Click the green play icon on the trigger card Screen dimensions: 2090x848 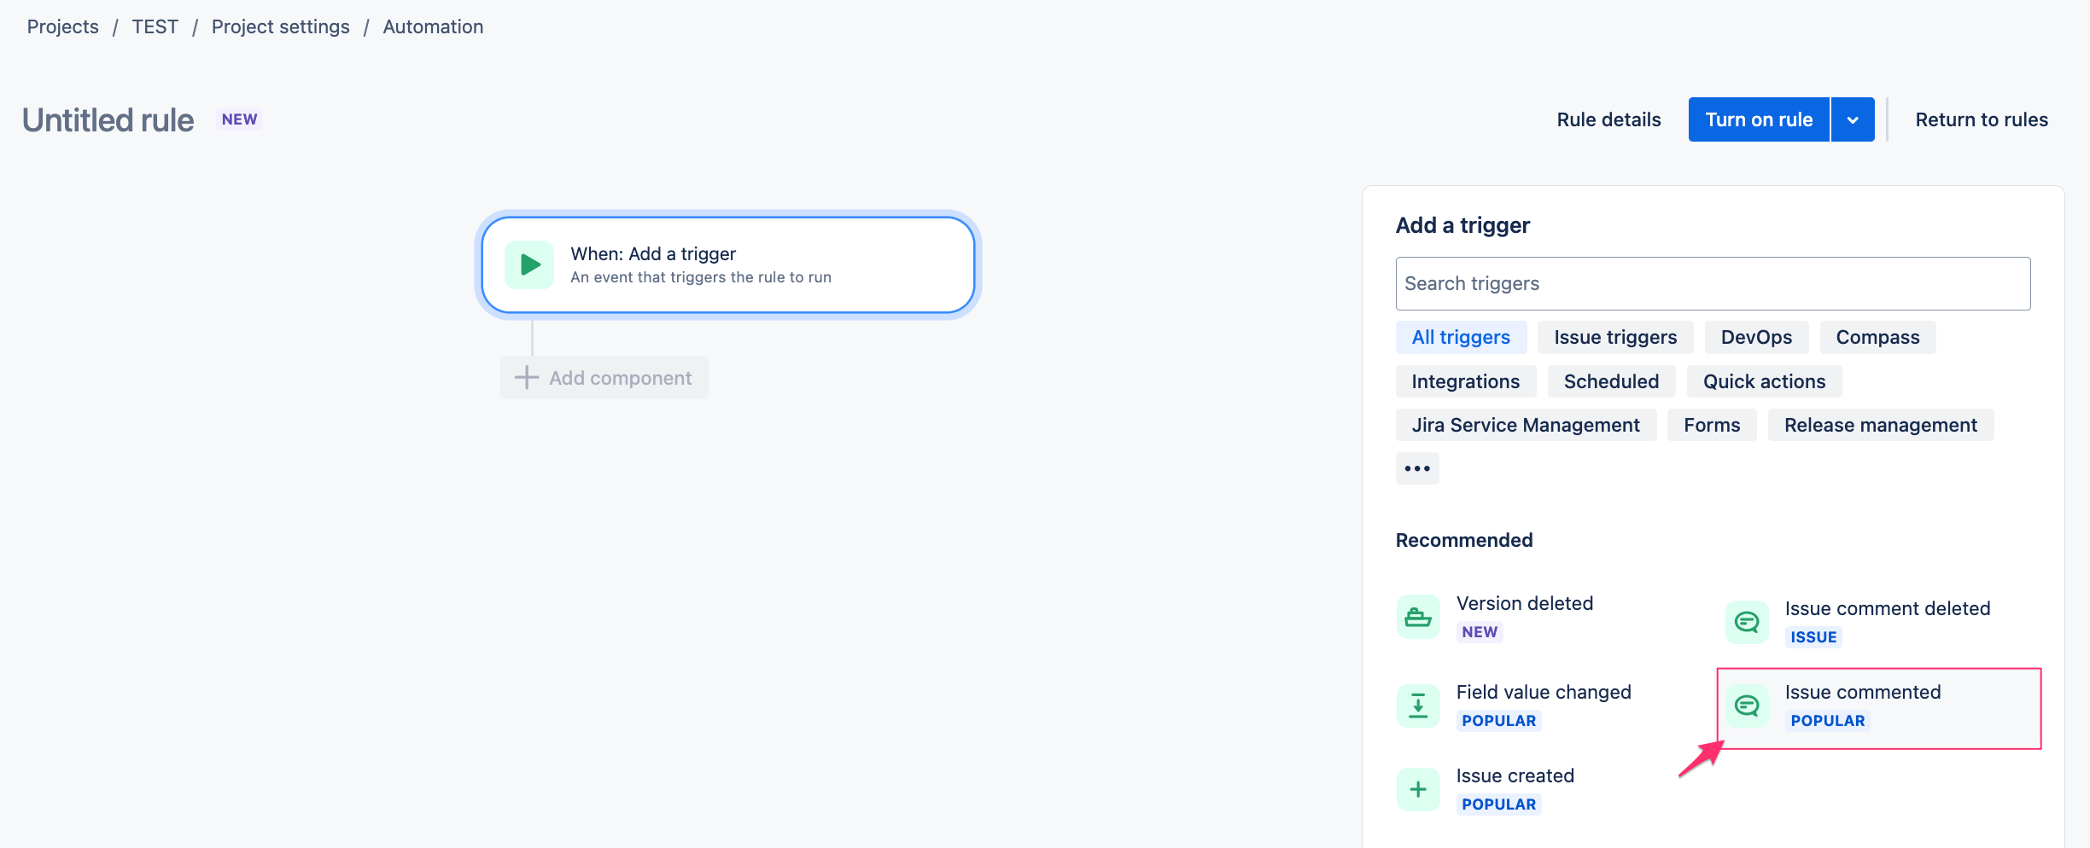pos(529,264)
